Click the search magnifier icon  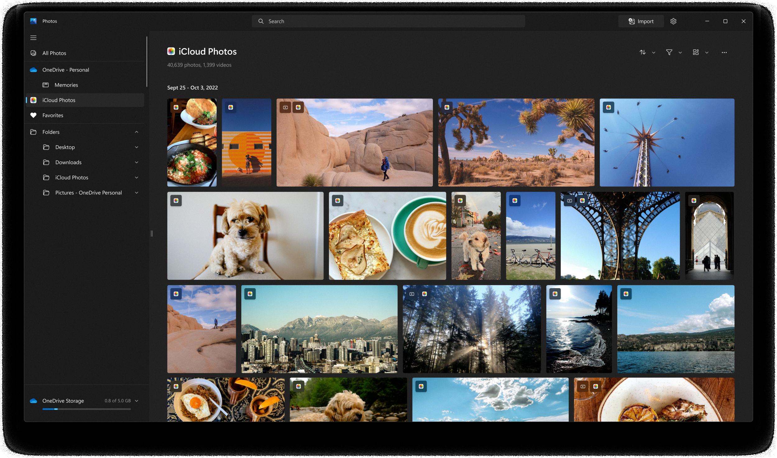click(x=261, y=21)
